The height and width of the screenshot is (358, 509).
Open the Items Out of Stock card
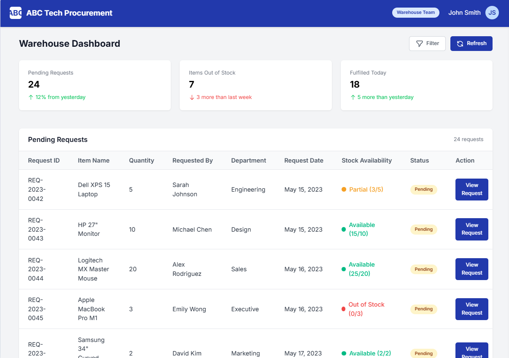point(256,85)
